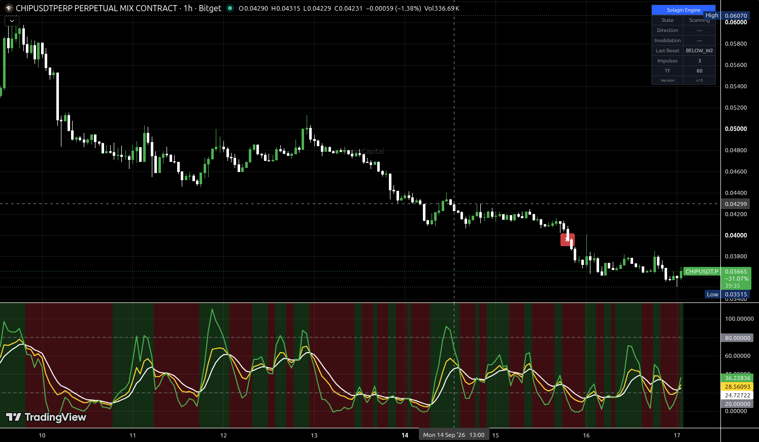Collapse the indicator legend chevron
This screenshot has width=759, height=442.
click(12, 21)
